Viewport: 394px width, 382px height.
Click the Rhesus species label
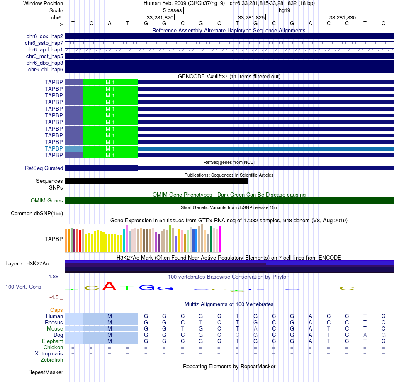point(54,322)
